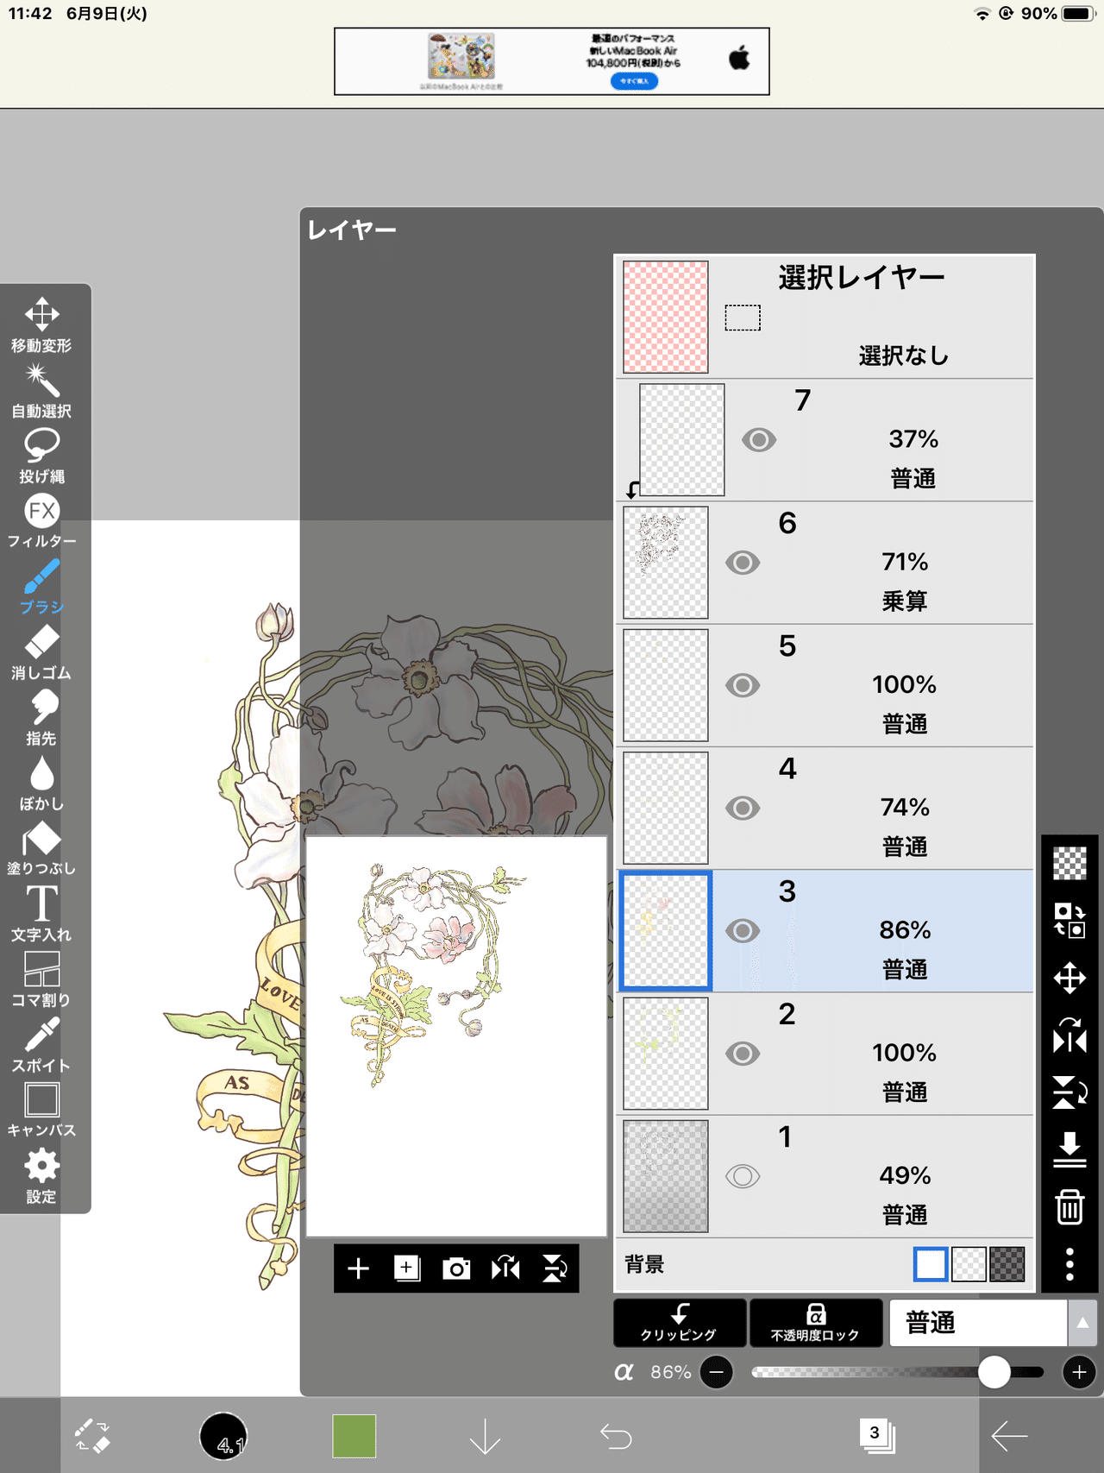Open the FX フィルター filter tool
Viewport: 1104px width, 1473px height.
[41, 521]
